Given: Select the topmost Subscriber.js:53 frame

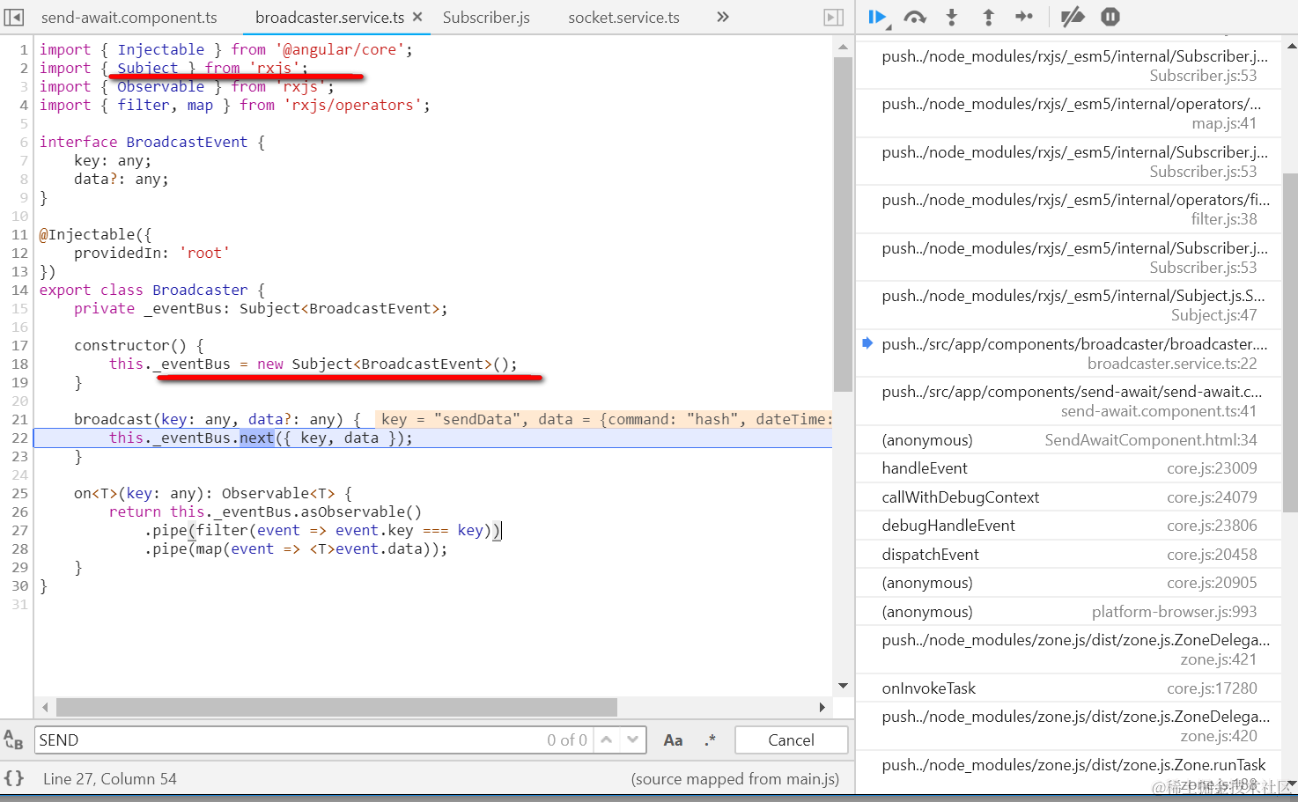Looking at the screenshot, I should (x=1069, y=66).
